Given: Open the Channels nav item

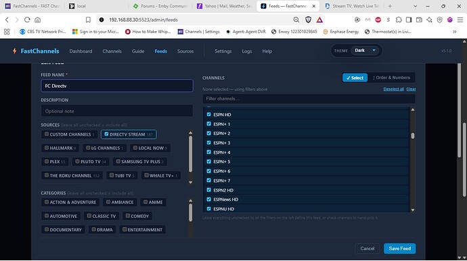Looking at the screenshot, I should click(112, 51).
